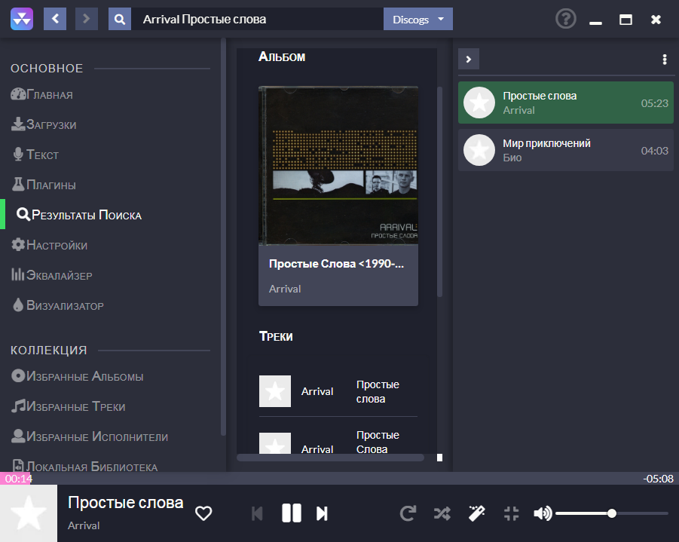Adjust the volume slider

[x=612, y=513]
